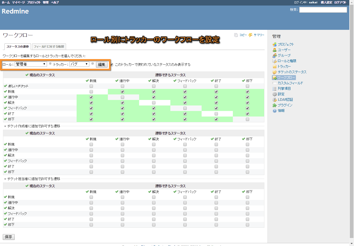Open the 個人設定 link
The height and width of the screenshot is (246, 354).
click(x=326, y=2)
